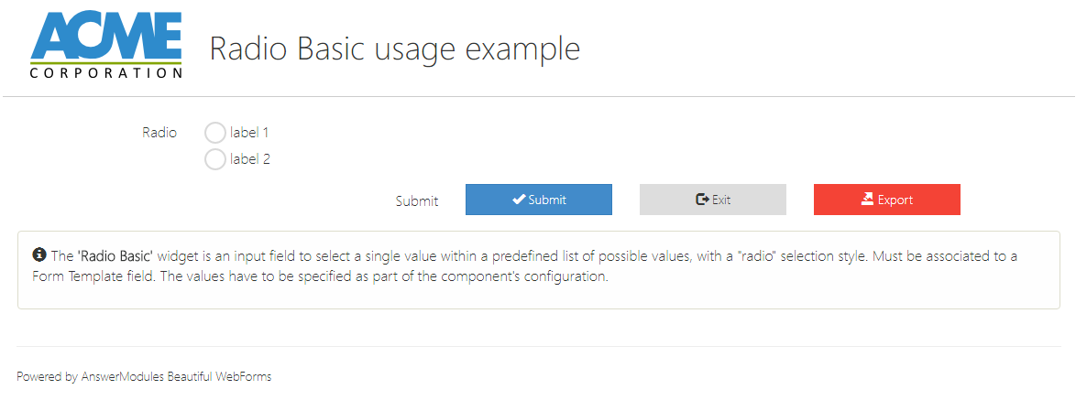Click the bold 'Radio Basic' widget name
This screenshot has height=411, width=1087.
click(x=115, y=256)
